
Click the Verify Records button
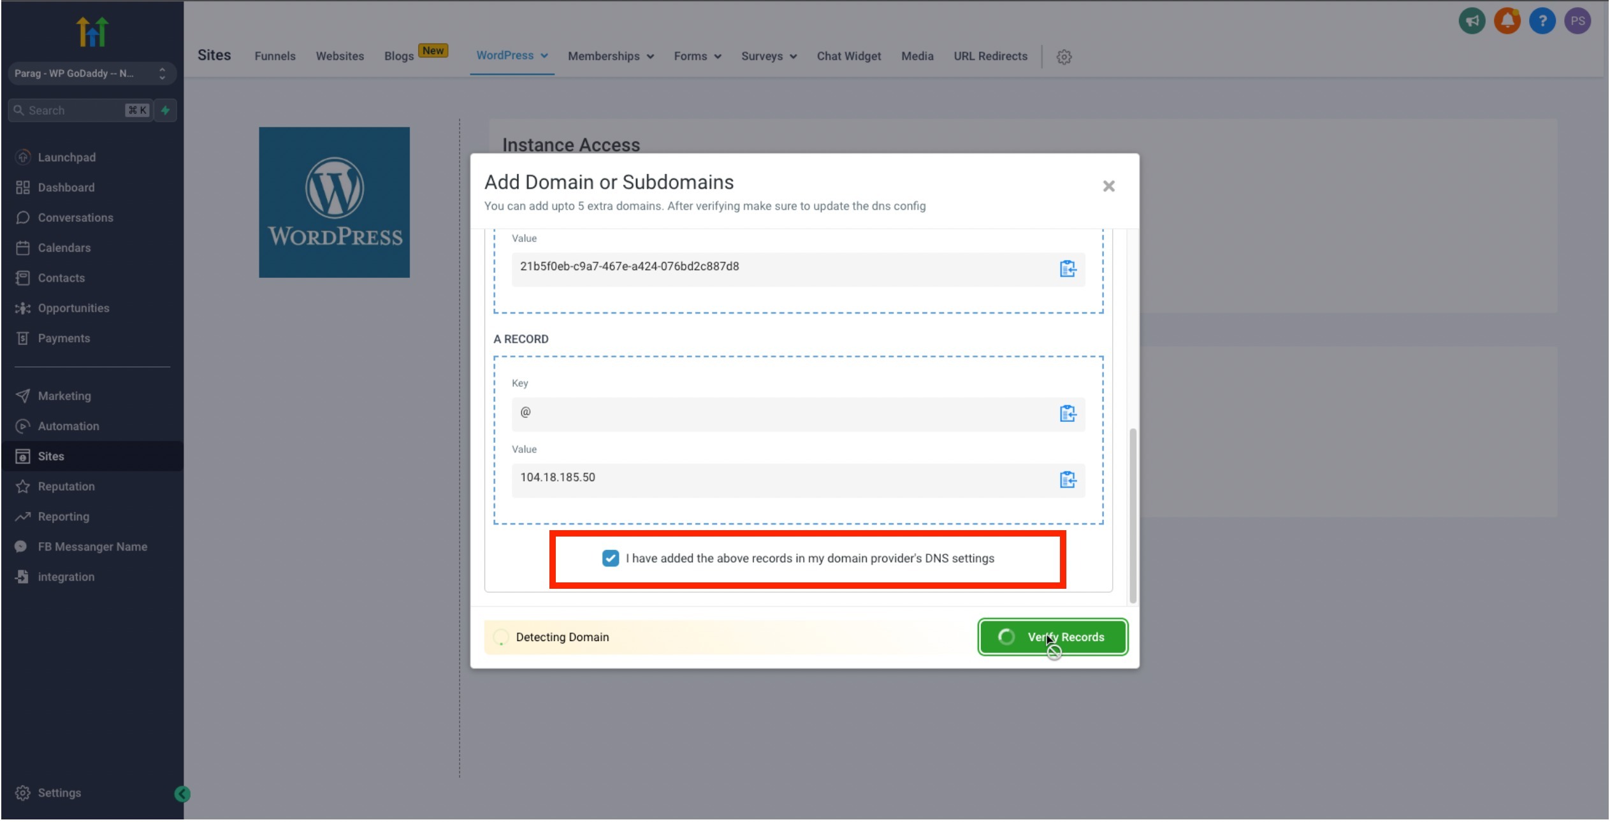(x=1053, y=637)
